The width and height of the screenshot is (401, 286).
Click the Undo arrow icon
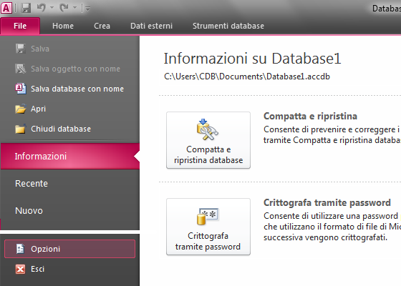coord(42,8)
